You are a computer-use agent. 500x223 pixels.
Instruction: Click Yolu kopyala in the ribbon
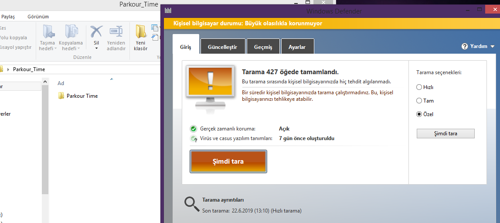tap(13, 38)
